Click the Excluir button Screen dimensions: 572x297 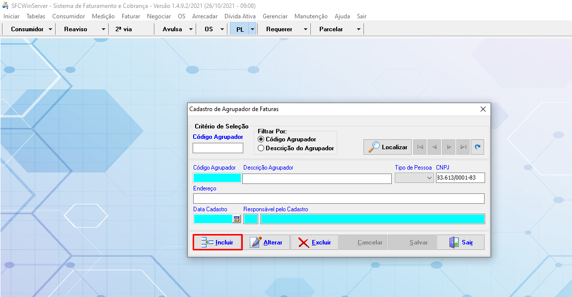coord(314,242)
